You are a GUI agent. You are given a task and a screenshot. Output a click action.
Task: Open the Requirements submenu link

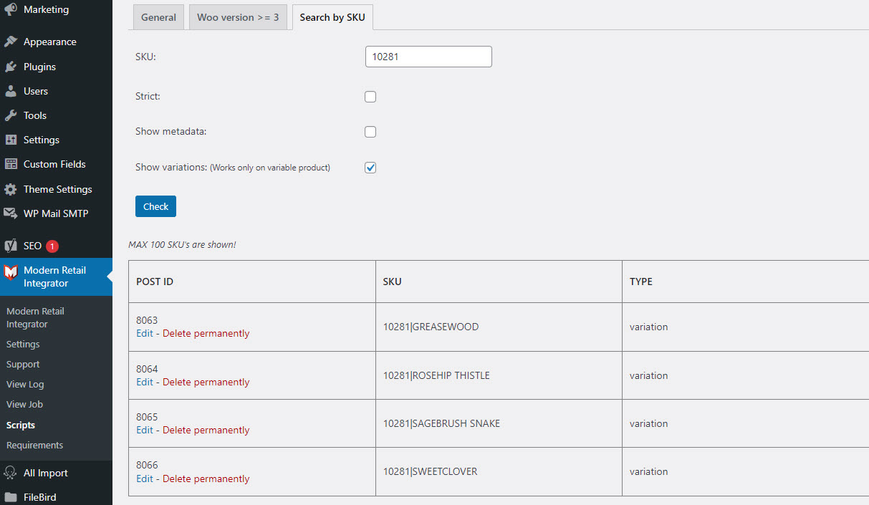(x=34, y=445)
